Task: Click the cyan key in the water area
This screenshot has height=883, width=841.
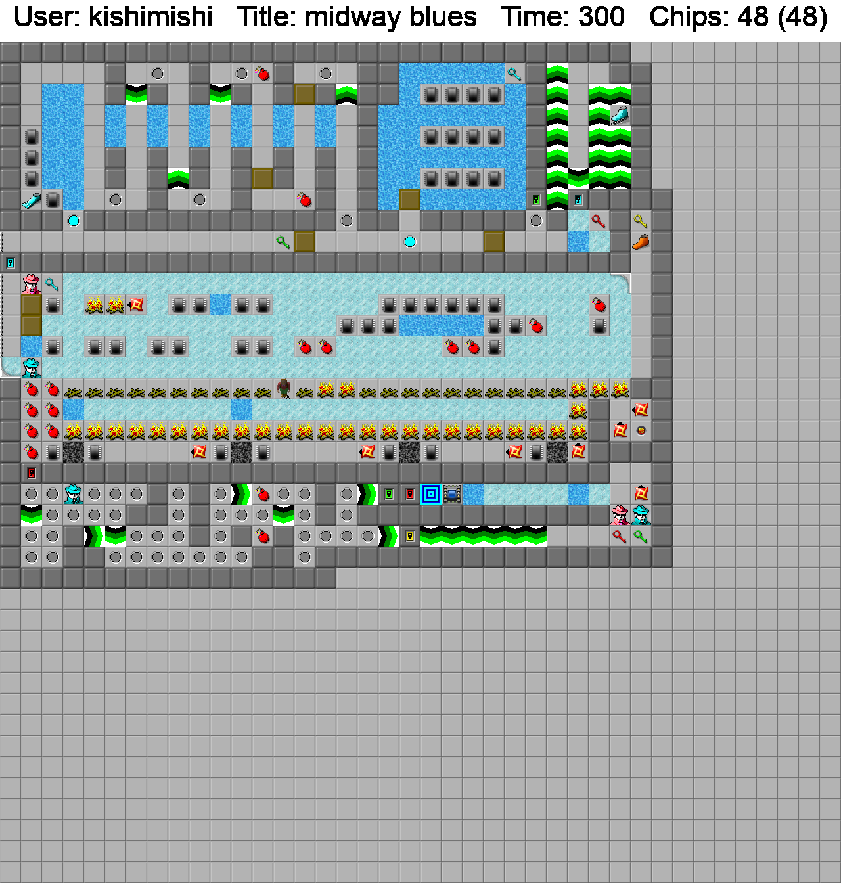Action: point(514,74)
